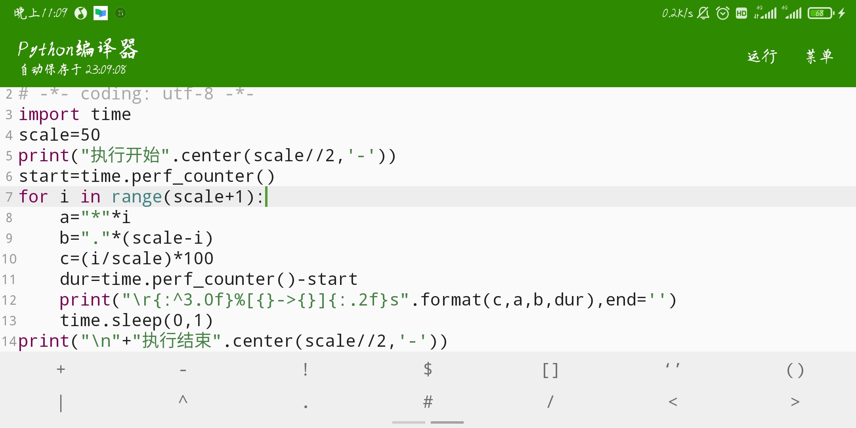Insert a minus symbol from shortcut bar
This screenshot has width=856, height=428.
pos(183,370)
